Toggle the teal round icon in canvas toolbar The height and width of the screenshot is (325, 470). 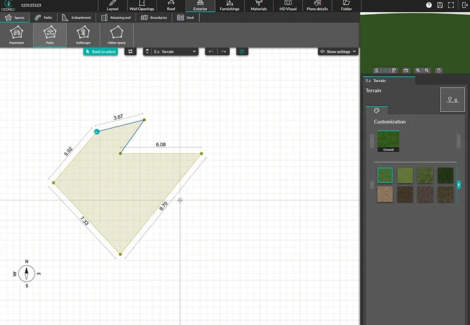coord(242,52)
